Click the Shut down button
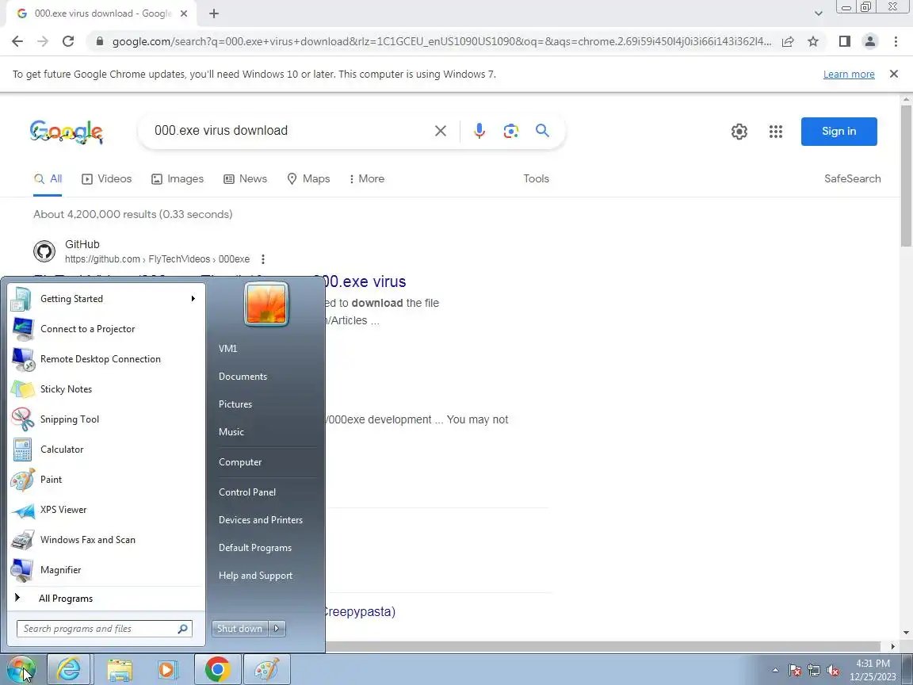This screenshot has width=913, height=685. click(x=240, y=629)
